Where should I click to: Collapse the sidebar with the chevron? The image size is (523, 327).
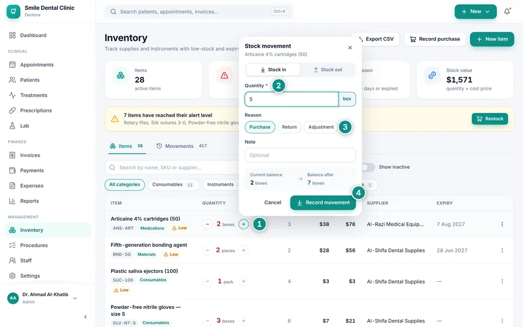click(85, 317)
